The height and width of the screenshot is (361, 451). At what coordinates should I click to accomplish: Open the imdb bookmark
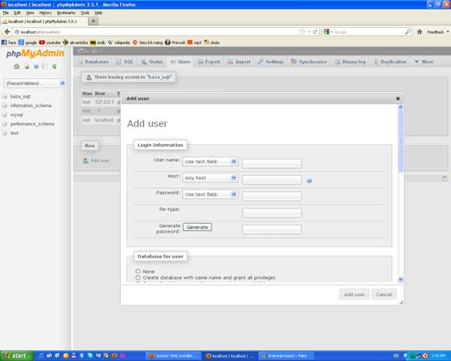pos(98,43)
